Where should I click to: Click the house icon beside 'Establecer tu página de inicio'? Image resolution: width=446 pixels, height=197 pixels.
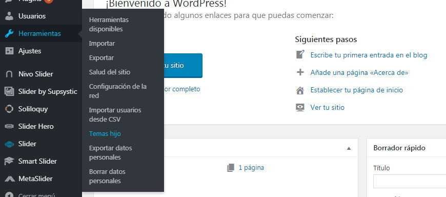pyautogui.click(x=300, y=90)
